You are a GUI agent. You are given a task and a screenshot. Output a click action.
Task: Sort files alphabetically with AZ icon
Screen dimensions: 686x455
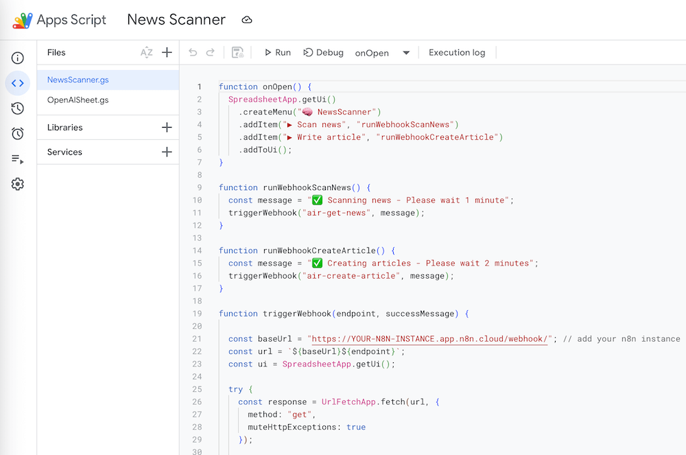(x=146, y=53)
